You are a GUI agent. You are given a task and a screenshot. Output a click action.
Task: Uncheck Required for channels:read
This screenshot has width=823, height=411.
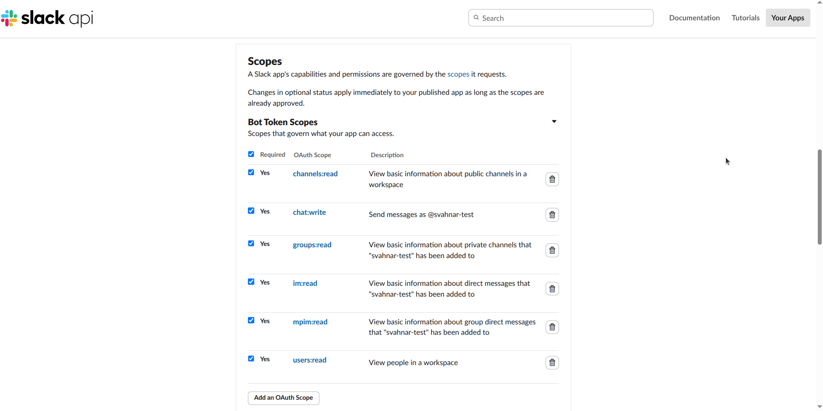pos(251,172)
